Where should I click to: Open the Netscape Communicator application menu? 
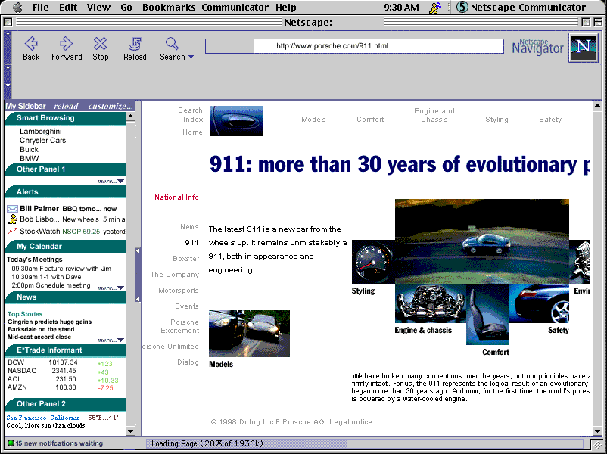[521, 7]
